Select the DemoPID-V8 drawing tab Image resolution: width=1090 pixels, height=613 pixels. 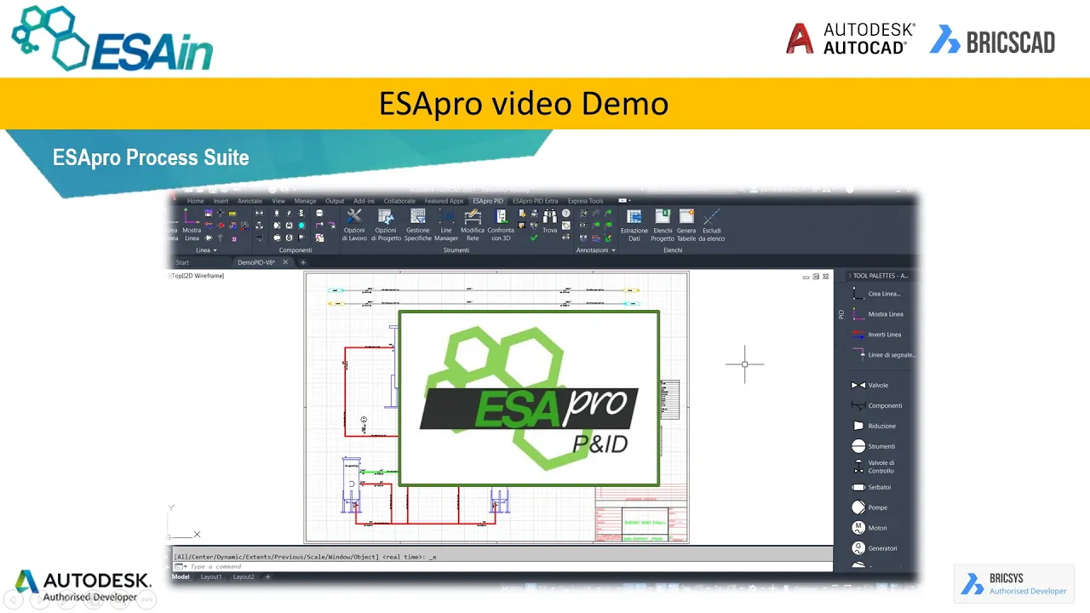click(x=256, y=262)
